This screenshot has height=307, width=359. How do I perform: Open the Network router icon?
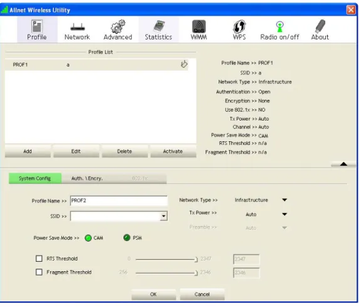[x=78, y=27]
